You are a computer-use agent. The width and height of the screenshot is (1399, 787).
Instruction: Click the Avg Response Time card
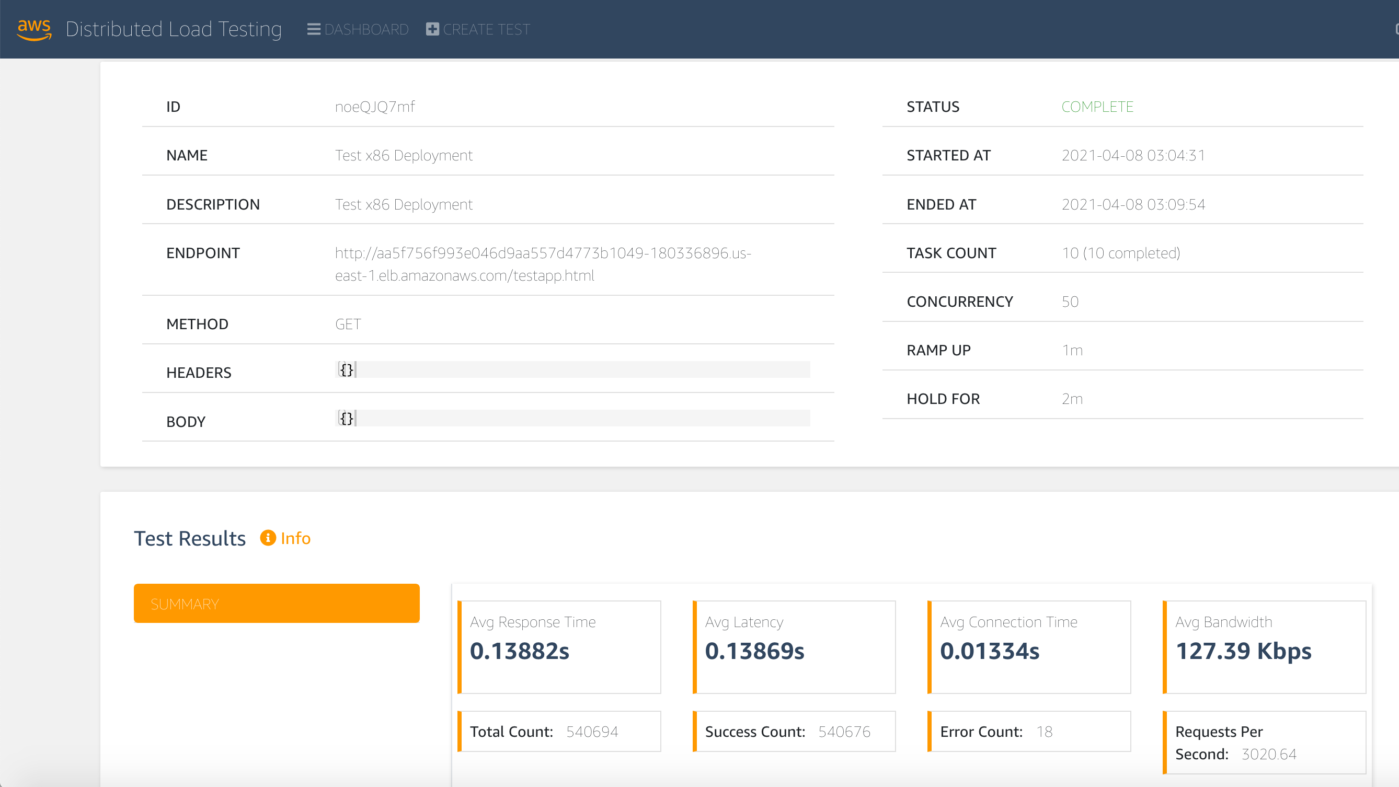(559, 646)
